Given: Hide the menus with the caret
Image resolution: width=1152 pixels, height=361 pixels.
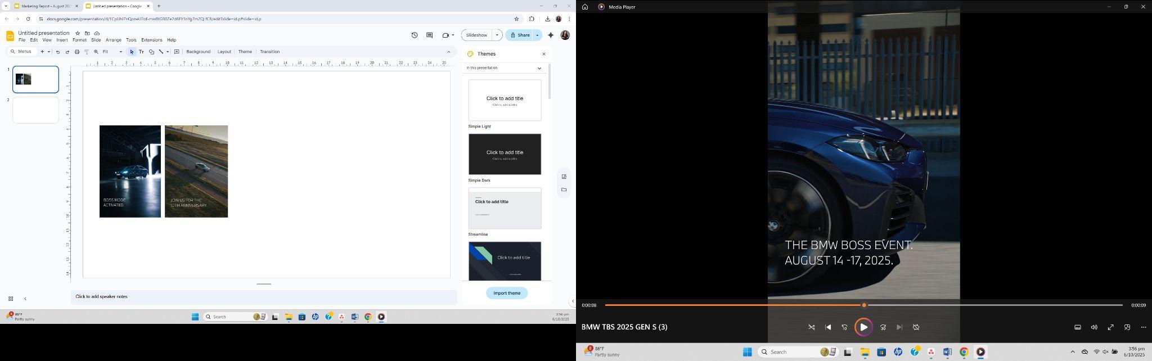Looking at the screenshot, I should click(448, 52).
